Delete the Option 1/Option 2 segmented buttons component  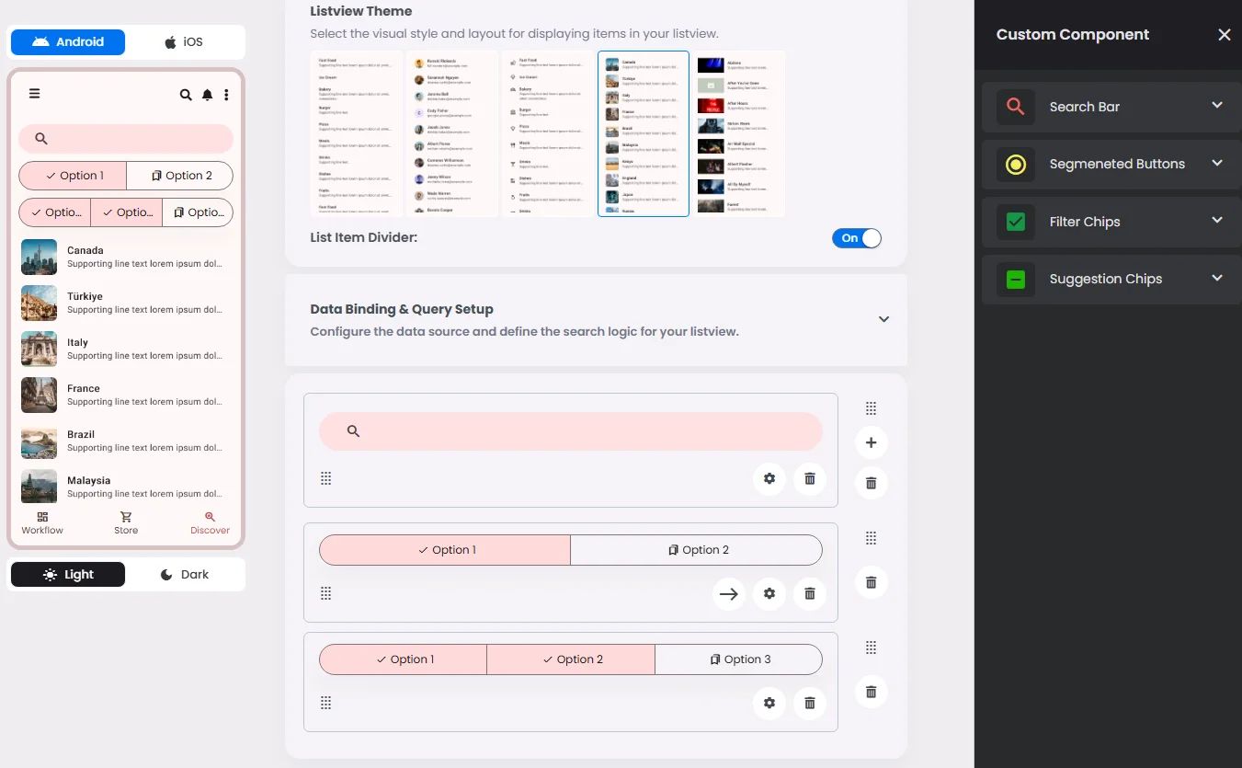pos(810,593)
